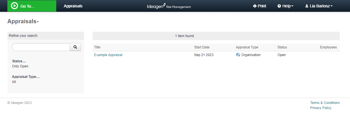Screen dimensions: 350x115
Task: Open the Privacy Policy link
Action: [x=321, y=108]
